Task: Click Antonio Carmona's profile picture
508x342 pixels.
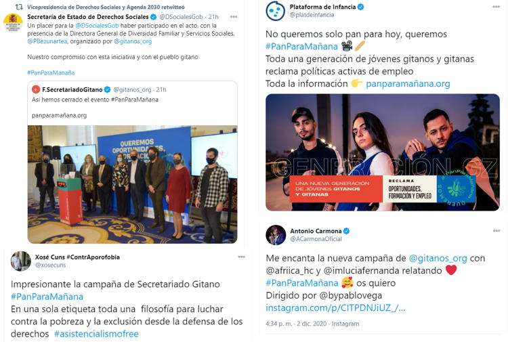Action: pos(276,235)
